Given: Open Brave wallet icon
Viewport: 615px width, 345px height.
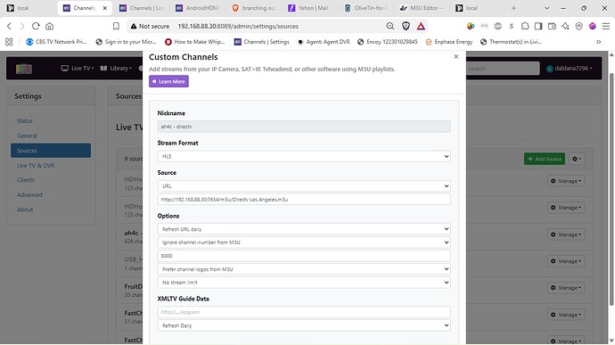Looking at the screenshot, I should [x=552, y=26].
